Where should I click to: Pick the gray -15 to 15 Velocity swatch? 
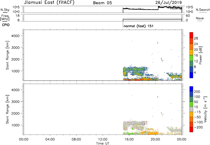pos(191,109)
